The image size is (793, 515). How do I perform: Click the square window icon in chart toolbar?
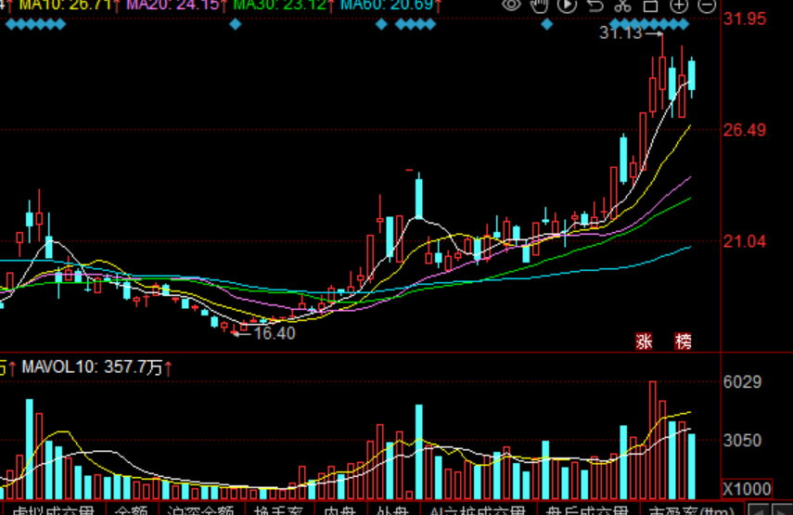(651, 5)
